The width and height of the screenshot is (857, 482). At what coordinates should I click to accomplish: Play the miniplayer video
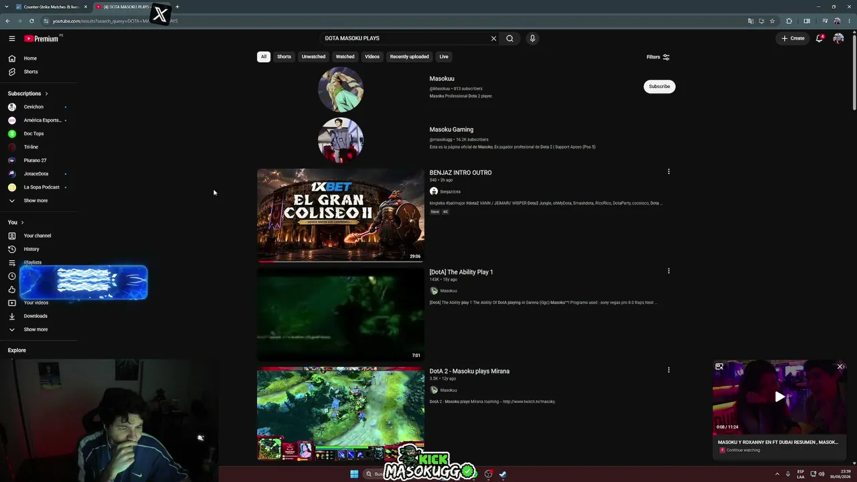click(779, 397)
